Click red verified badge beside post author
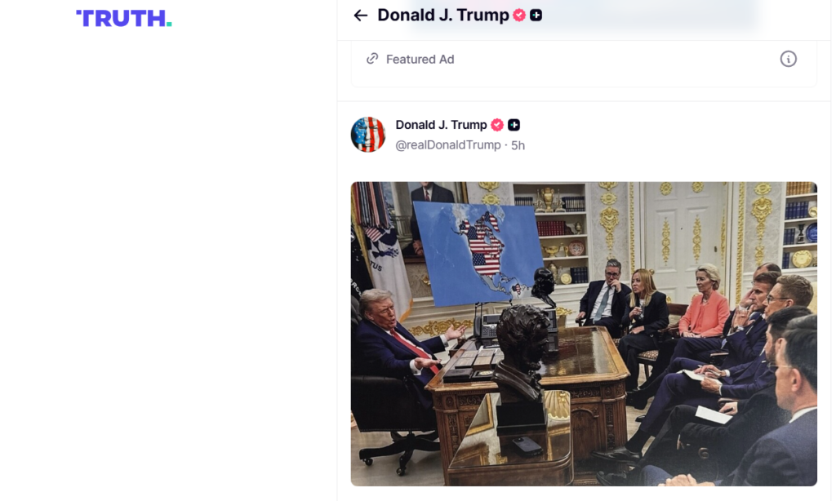This screenshot has height=501, width=836. click(x=497, y=125)
